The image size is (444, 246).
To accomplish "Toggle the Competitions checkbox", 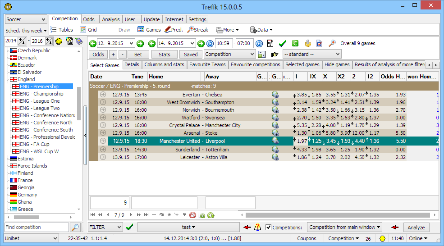I will tap(269, 228).
